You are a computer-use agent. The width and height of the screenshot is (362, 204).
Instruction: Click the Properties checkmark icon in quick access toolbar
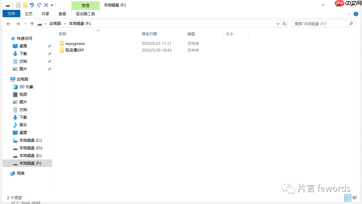coord(18,5)
